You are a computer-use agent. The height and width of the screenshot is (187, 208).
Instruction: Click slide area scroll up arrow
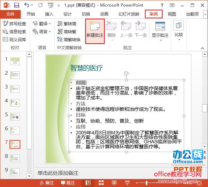point(205,54)
